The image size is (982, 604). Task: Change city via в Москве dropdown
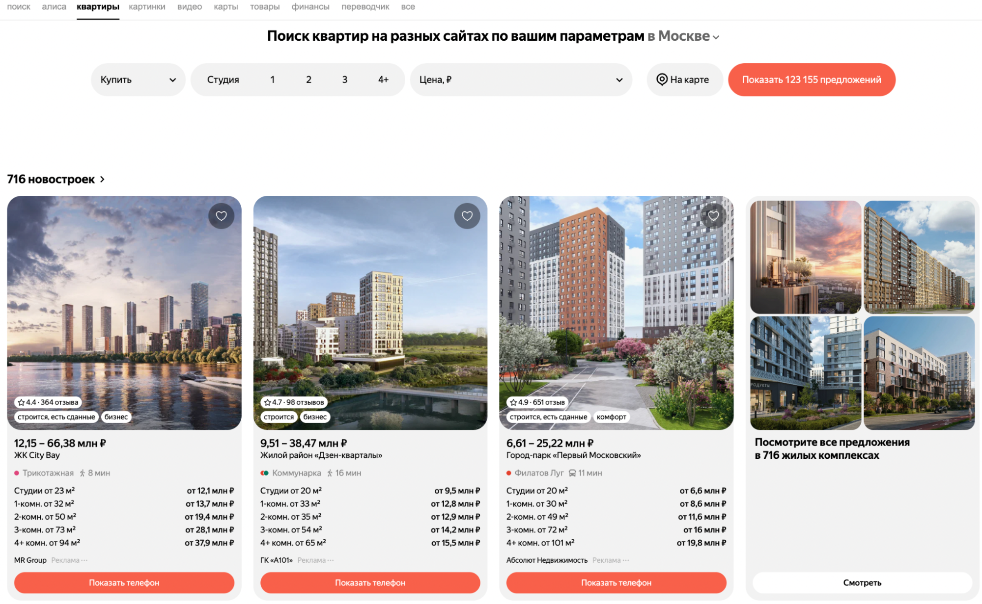[683, 36]
